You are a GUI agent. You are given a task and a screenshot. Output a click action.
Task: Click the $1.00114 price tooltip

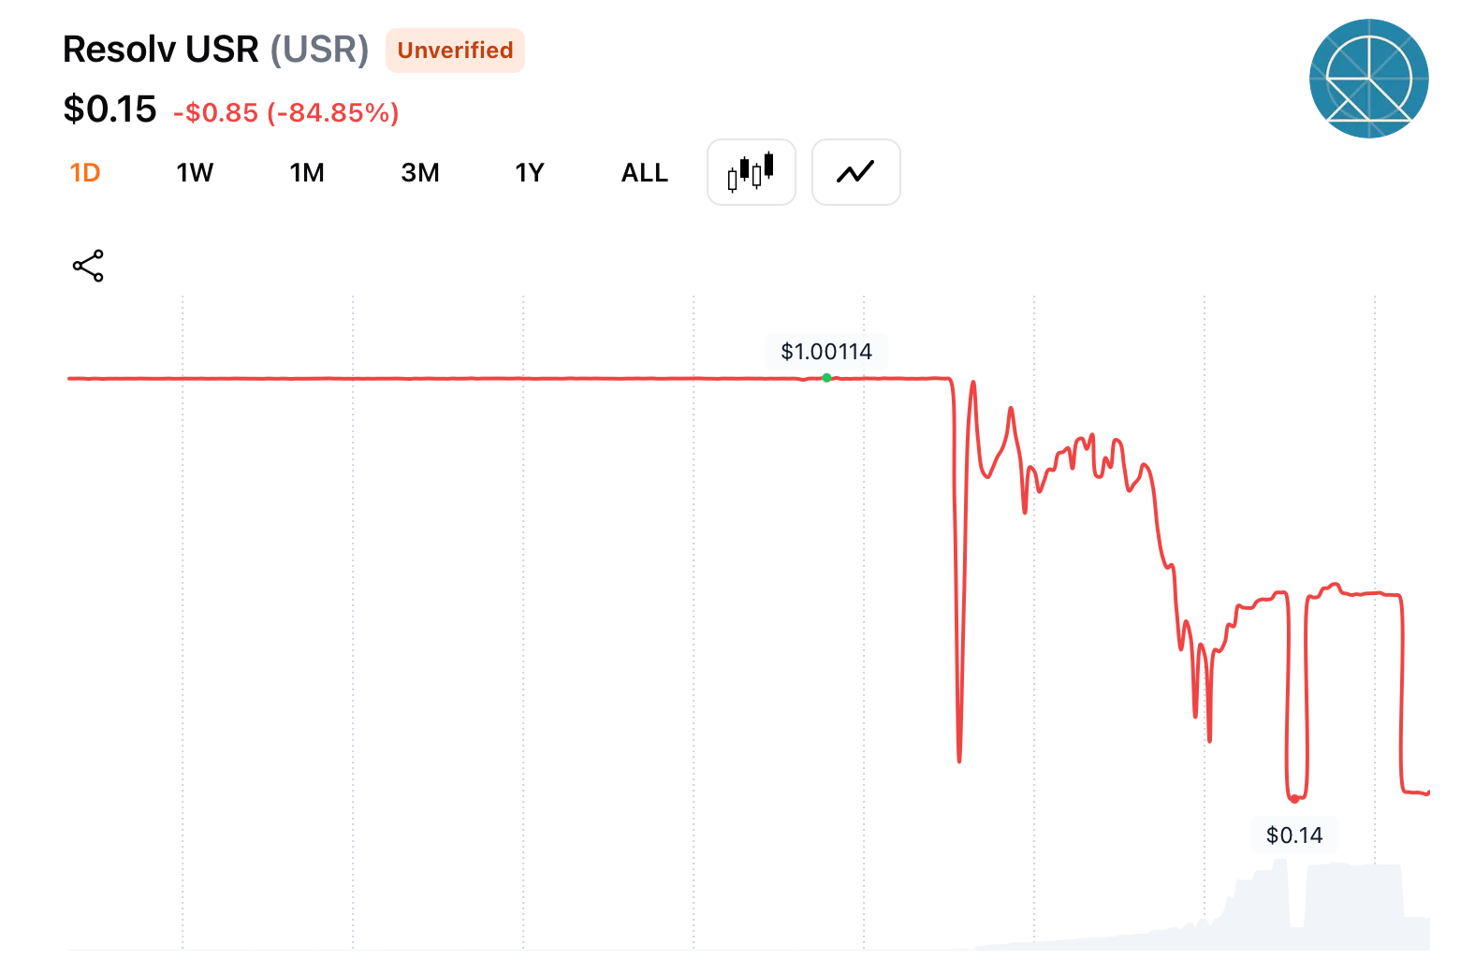827,352
